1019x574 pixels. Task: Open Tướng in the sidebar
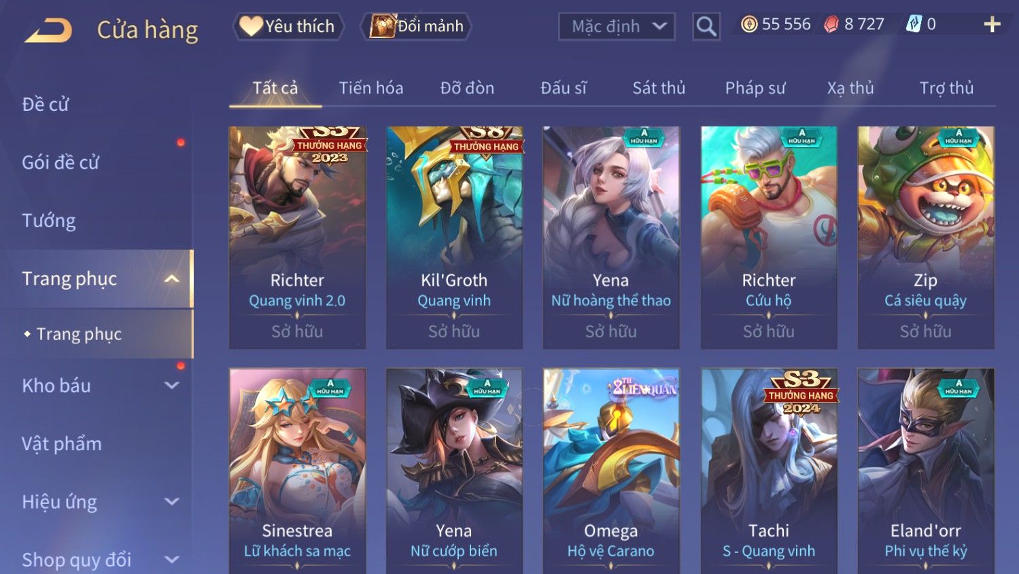[49, 221]
